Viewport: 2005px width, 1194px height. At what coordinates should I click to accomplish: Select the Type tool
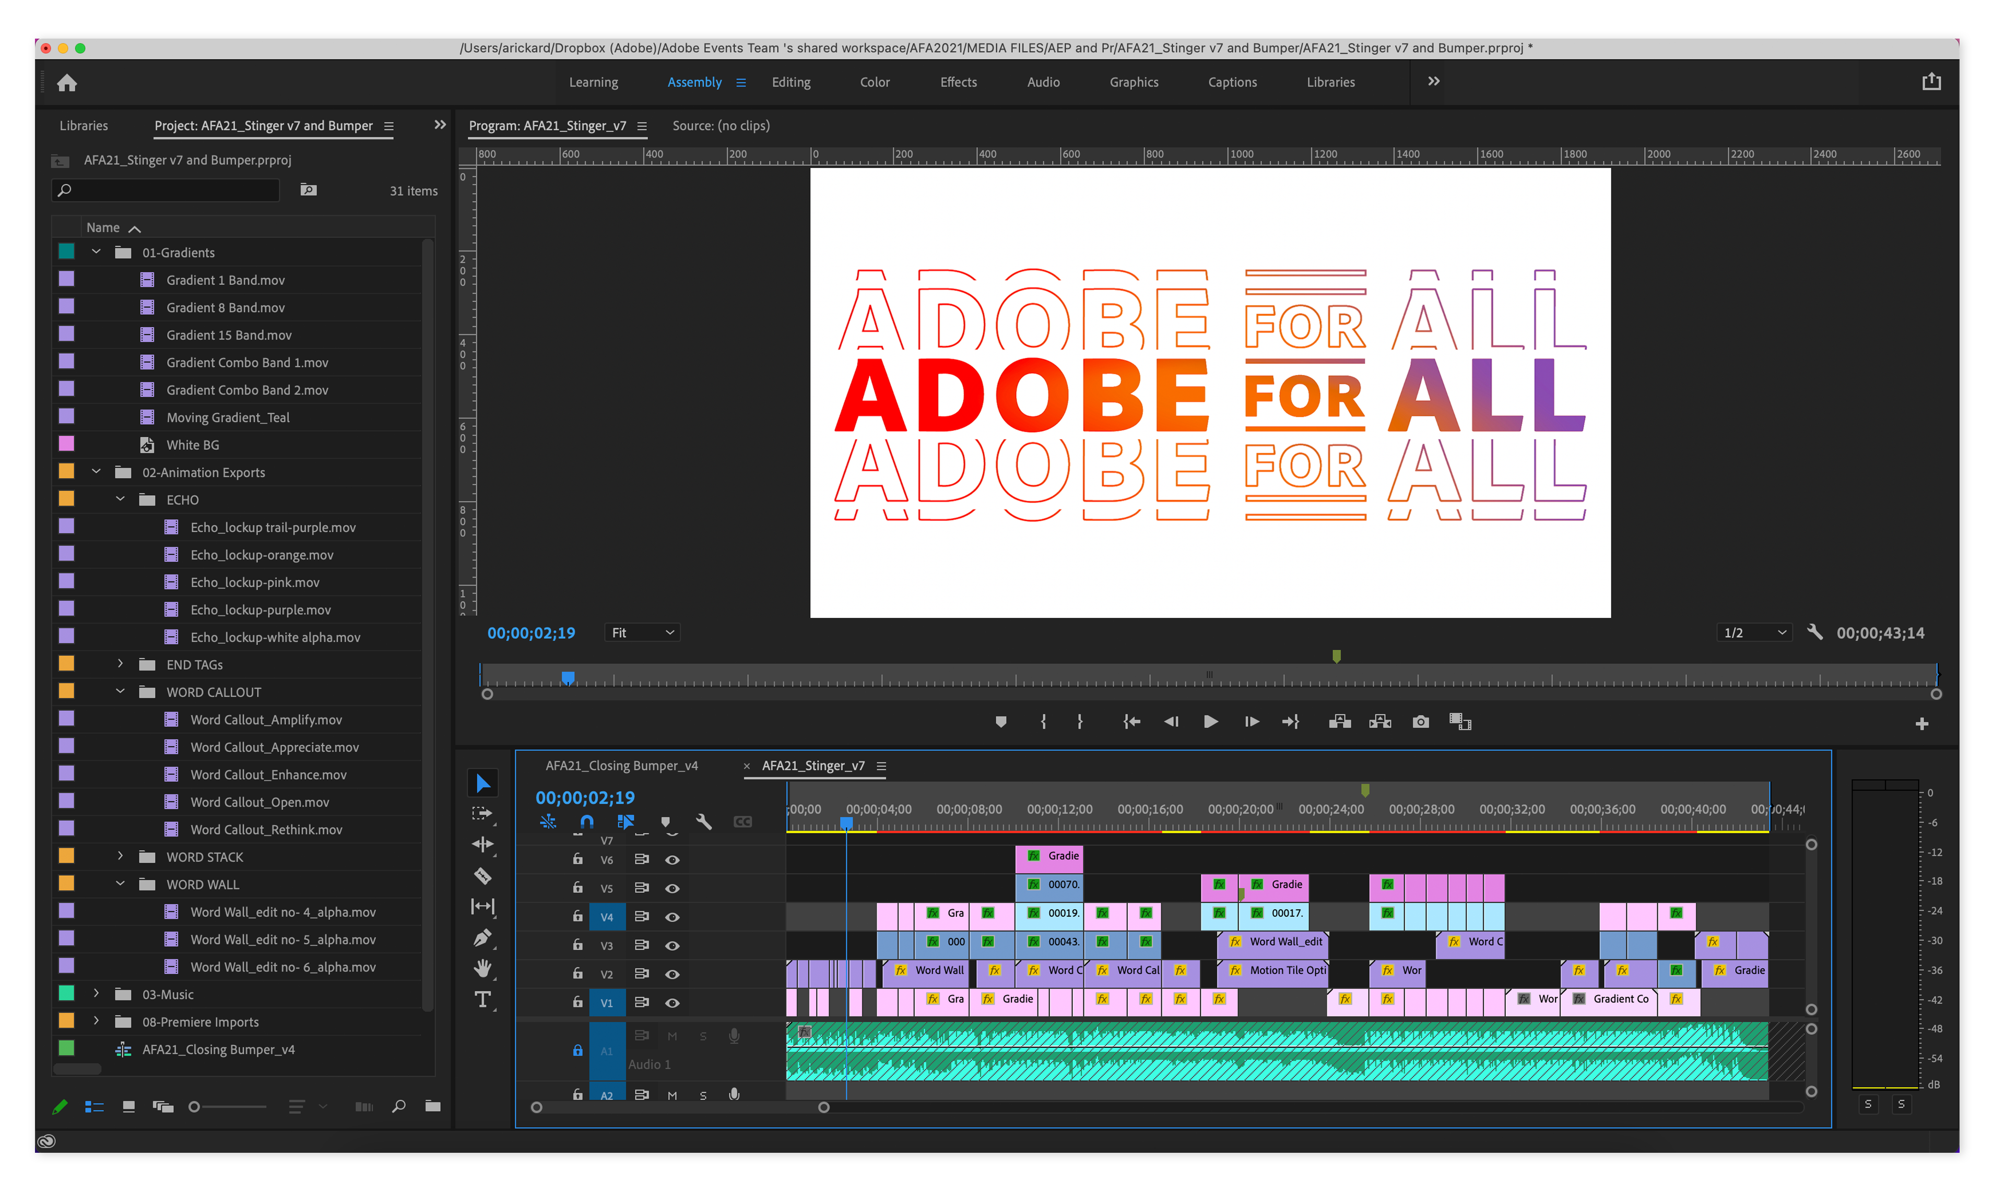483,1000
